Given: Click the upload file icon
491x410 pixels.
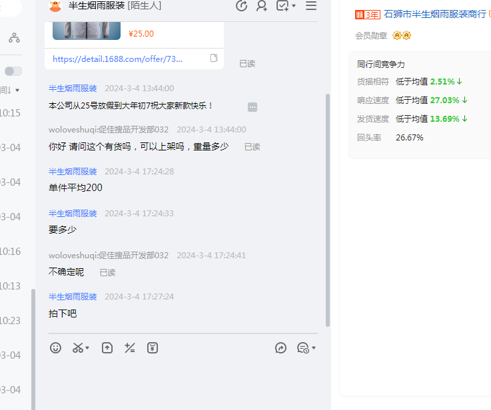Looking at the screenshot, I should [107, 347].
